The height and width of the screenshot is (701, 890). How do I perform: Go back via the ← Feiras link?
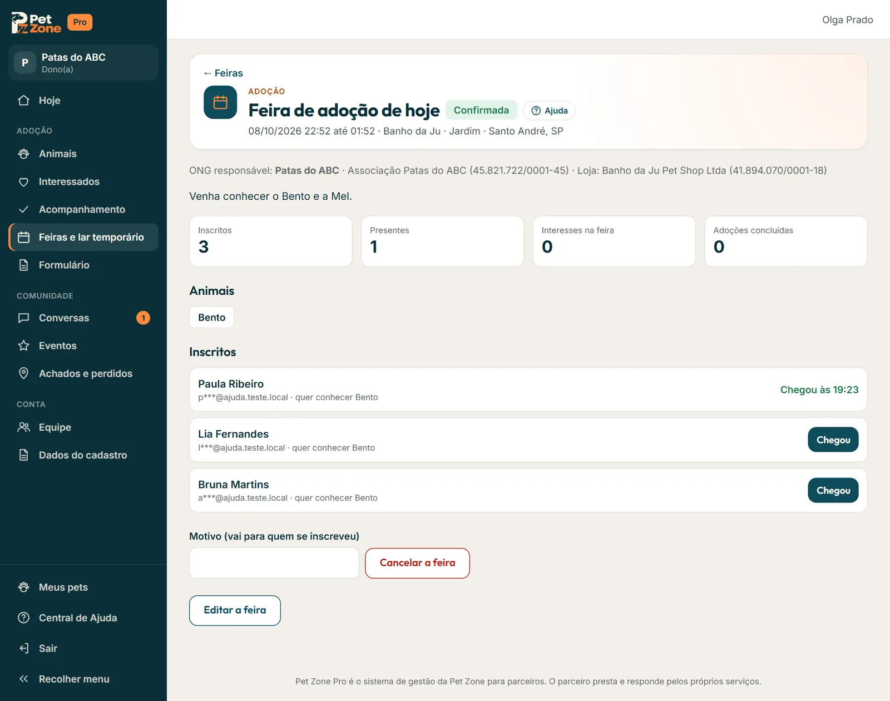(223, 73)
